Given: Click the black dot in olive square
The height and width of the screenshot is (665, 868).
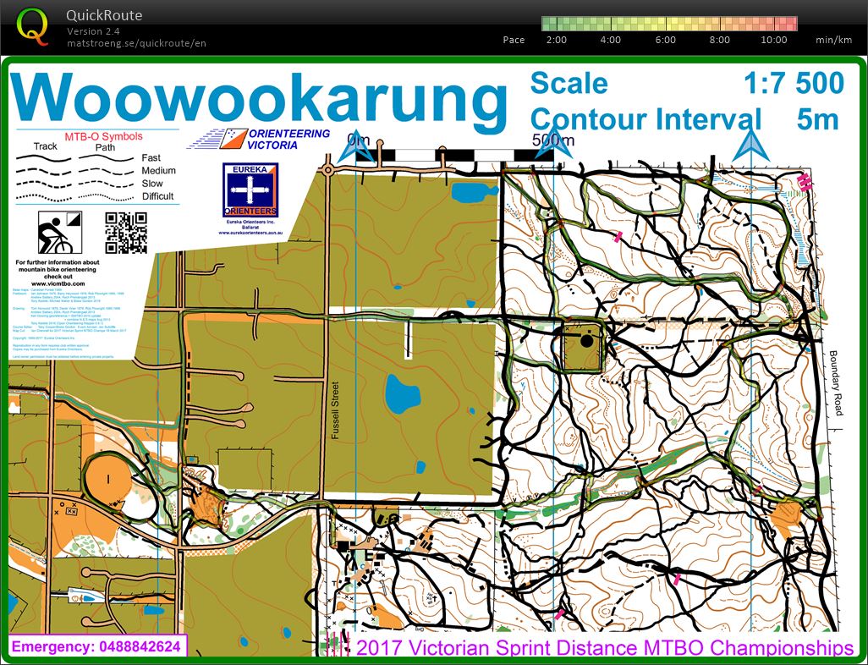Looking at the screenshot, I should (x=586, y=341).
